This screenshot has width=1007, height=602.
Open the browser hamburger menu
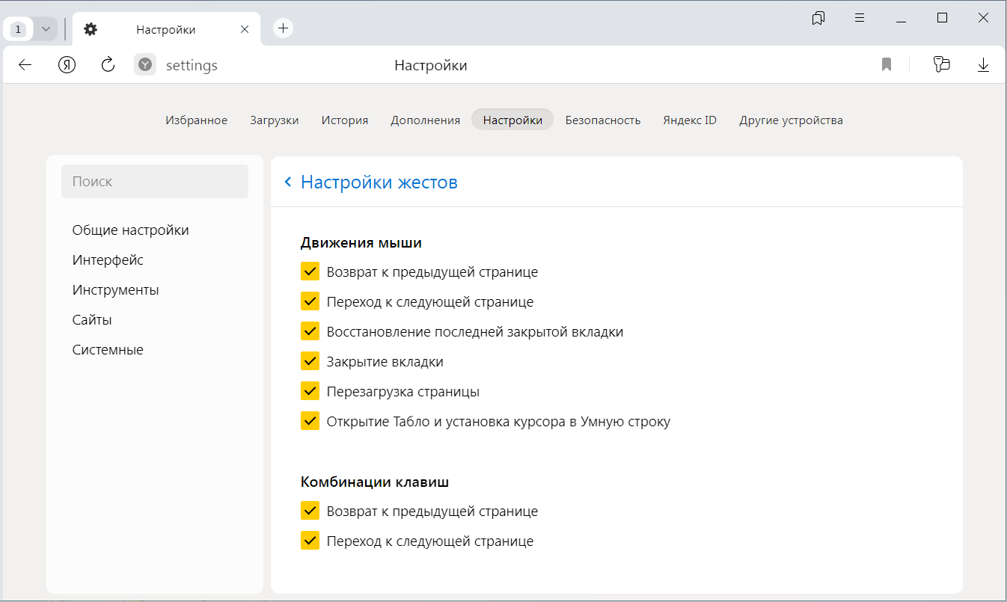860,18
